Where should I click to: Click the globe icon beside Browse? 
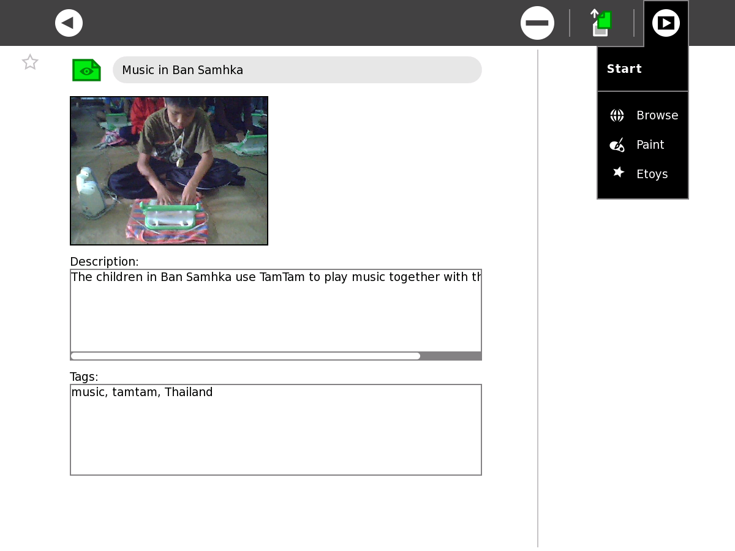click(x=617, y=116)
